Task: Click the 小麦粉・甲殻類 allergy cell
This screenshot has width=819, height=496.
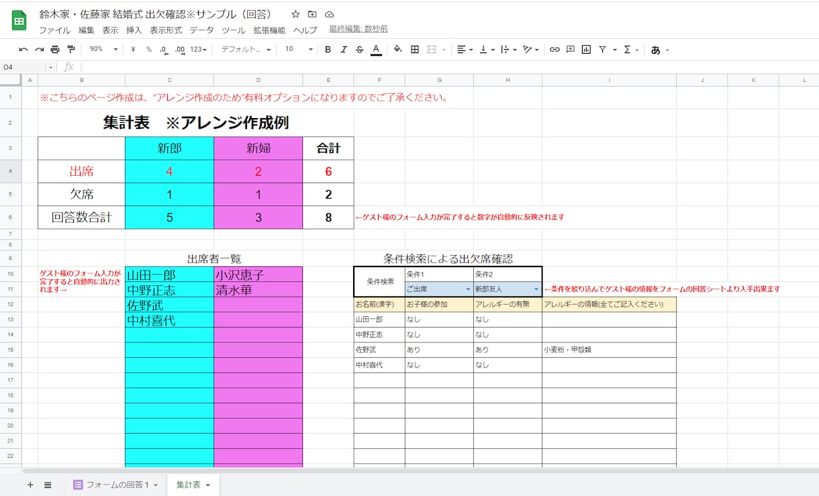Action: (x=609, y=350)
